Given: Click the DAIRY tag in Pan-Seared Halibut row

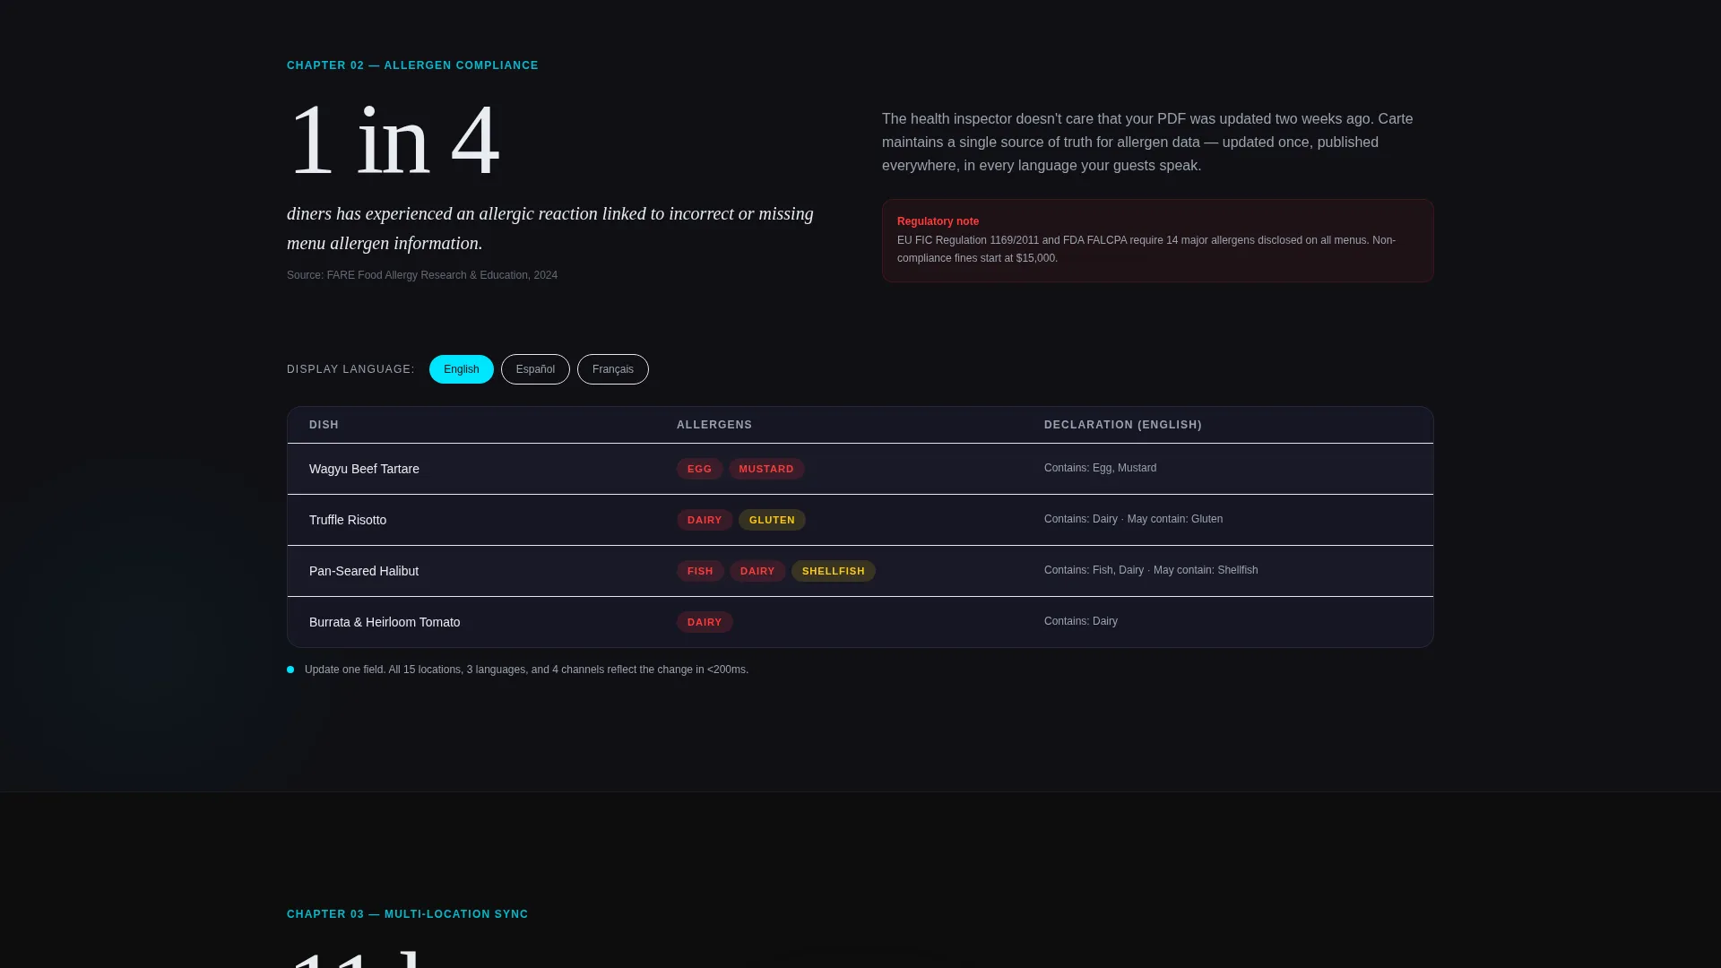Looking at the screenshot, I should click(757, 571).
